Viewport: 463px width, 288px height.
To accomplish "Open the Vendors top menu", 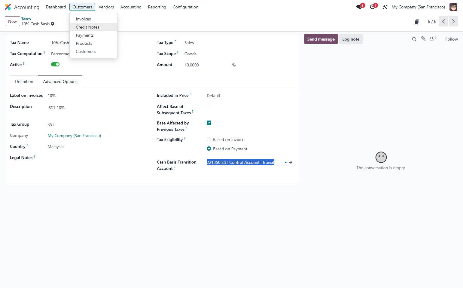I will click(x=106, y=7).
